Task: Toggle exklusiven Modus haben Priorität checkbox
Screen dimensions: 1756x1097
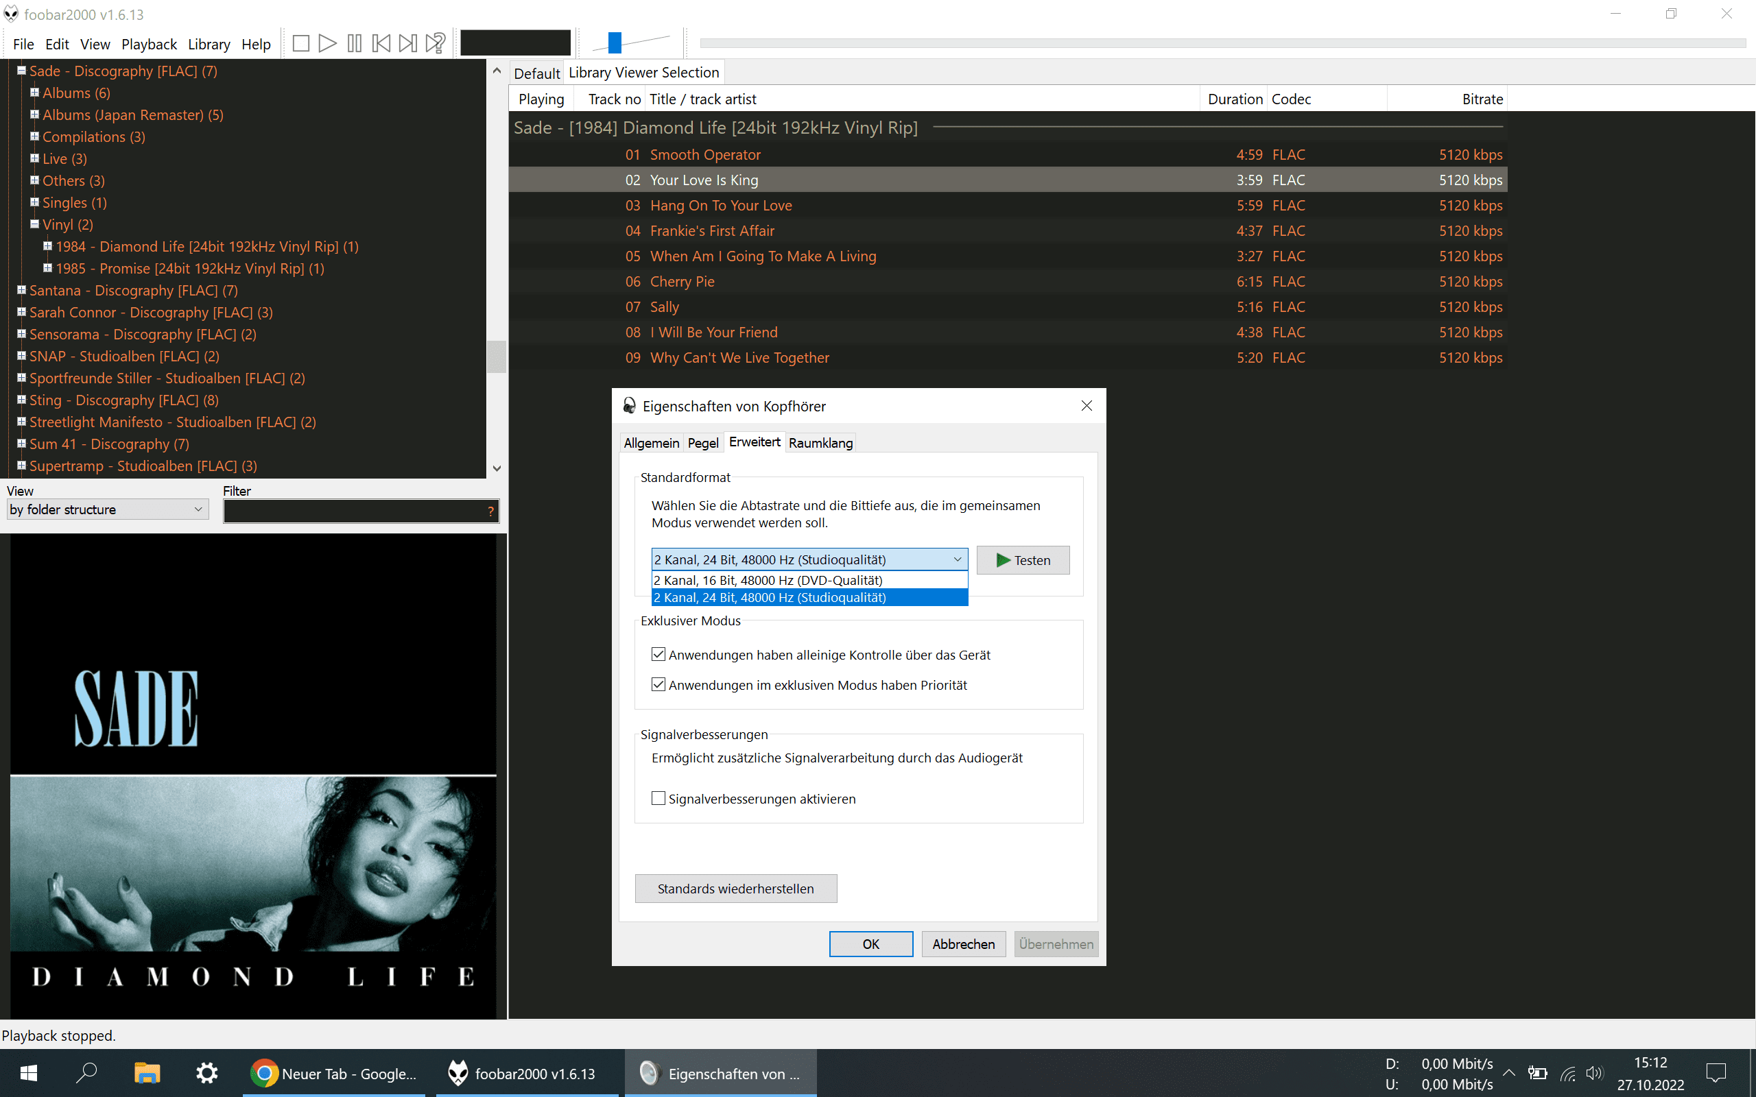Action: (x=658, y=684)
